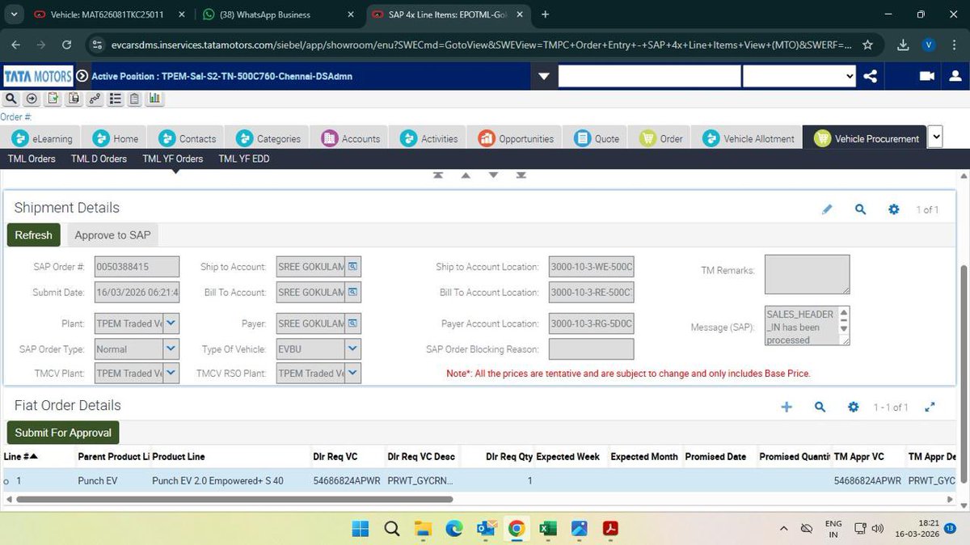Expand the TMCV Plant dropdown
The height and width of the screenshot is (545, 970).
click(x=171, y=373)
